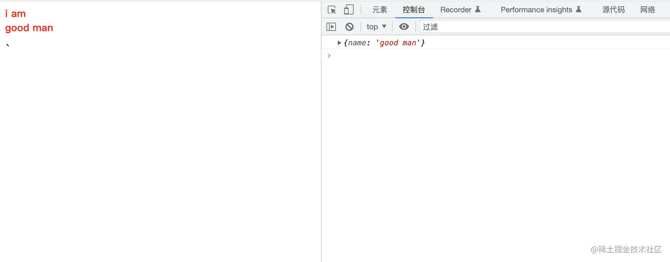Toggle the device toolbar icon
This screenshot has height=262, width=670.
tap(349, 10)
